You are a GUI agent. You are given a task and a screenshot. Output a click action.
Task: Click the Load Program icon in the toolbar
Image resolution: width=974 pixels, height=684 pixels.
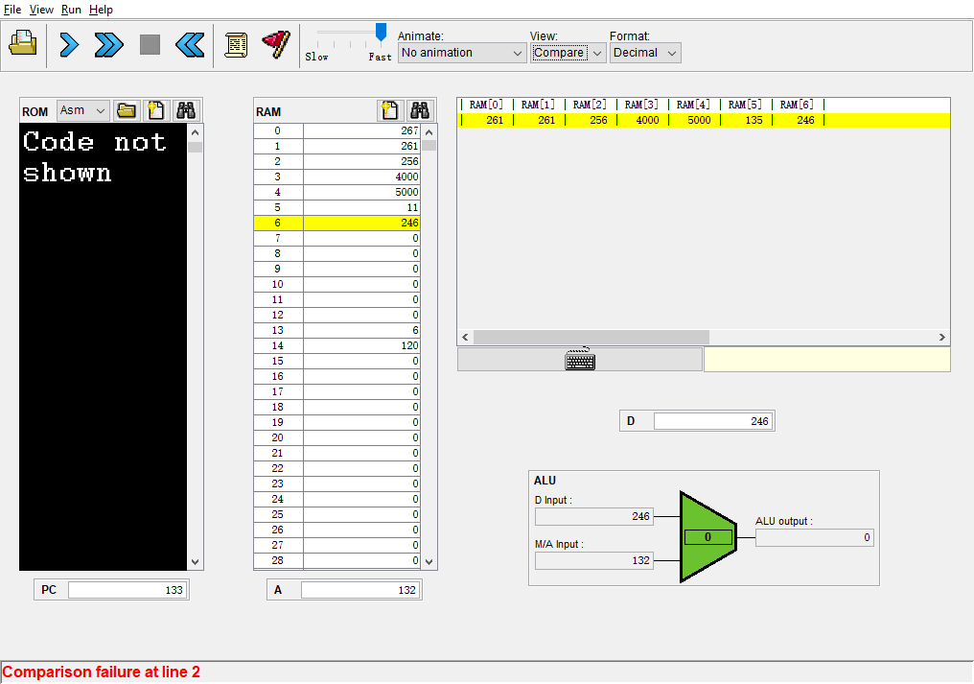coord(23,44)
